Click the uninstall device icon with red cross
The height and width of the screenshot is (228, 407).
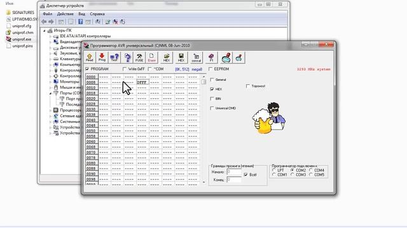click(x=115, y=22)
